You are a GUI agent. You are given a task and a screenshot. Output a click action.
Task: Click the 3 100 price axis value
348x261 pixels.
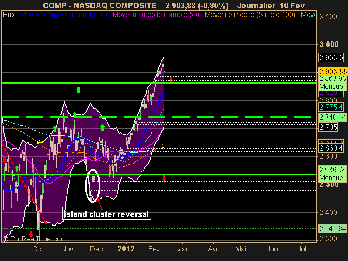click(328, 17)
